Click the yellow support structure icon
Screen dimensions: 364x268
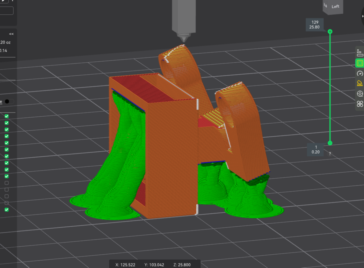point(360,83)
